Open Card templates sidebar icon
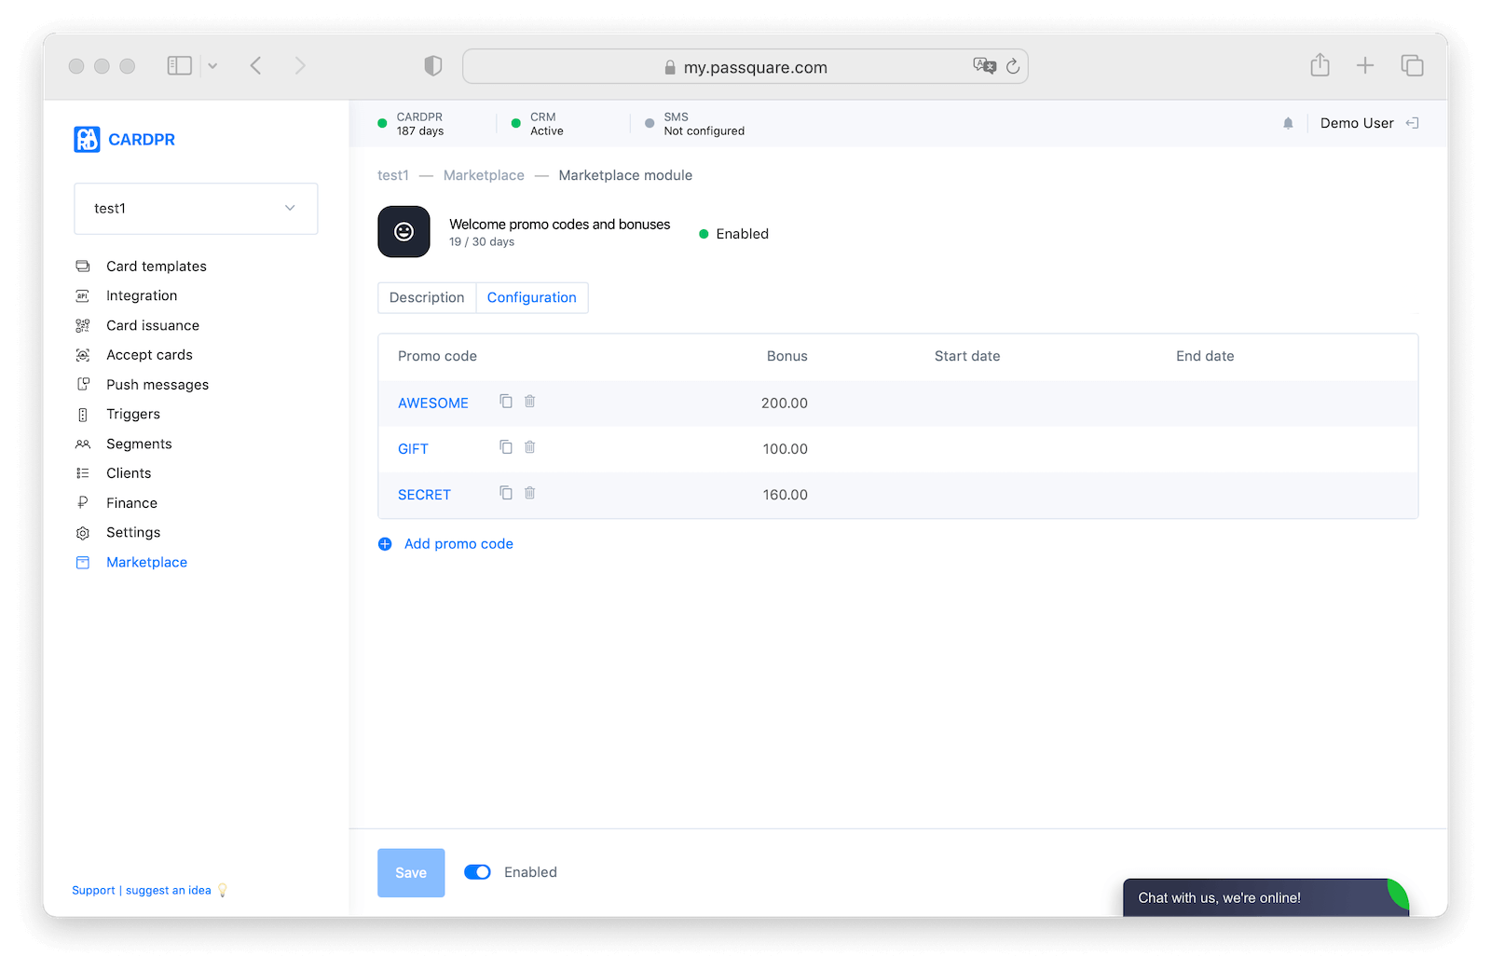This screenshot has width=1491, height=970. coord(83,266)
